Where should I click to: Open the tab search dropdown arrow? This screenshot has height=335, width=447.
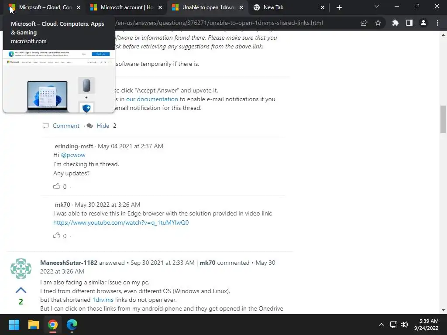(x=377, y=6)
